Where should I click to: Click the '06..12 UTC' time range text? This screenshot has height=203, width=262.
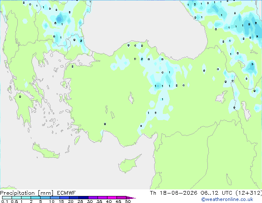pos(217,193)
